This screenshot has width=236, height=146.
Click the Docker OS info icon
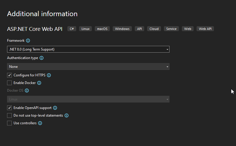(27, 90)
